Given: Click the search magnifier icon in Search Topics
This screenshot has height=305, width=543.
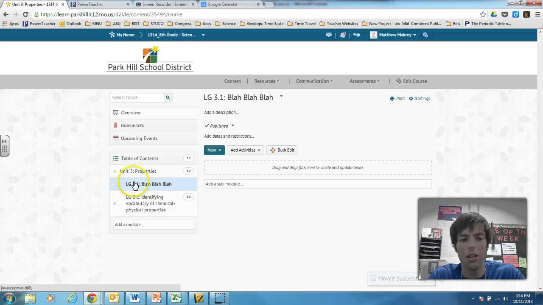Looking at the screenshot, I should (x=168, y=97).
